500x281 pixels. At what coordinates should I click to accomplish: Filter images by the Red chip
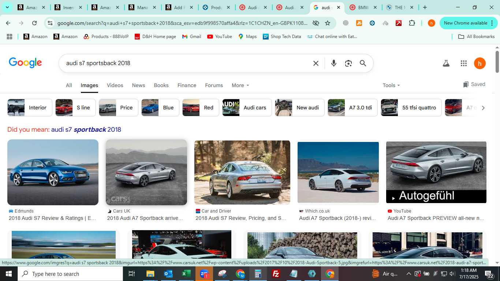[201, 108]
